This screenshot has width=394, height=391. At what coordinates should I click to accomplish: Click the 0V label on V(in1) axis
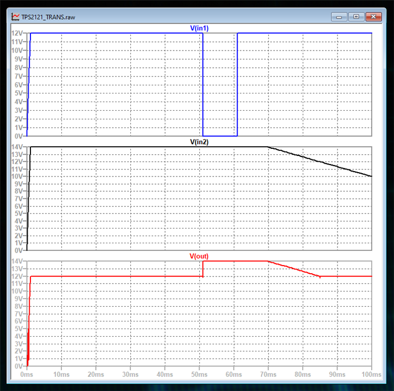coord(18,136)
